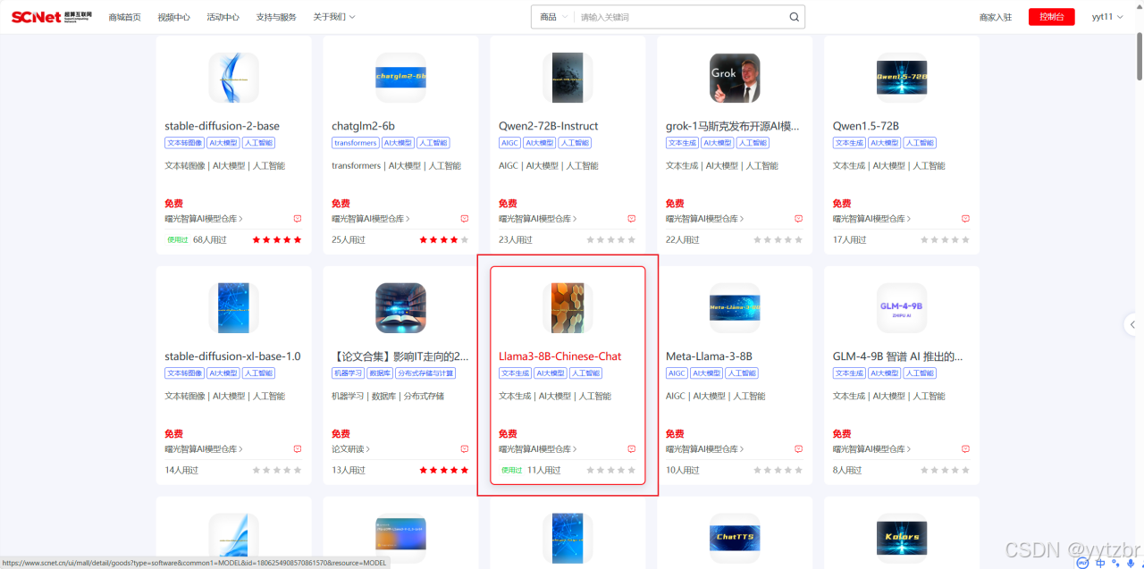
Task: Click 68人用过 text on stable-diffusion-2-base card
Action: pyautogui.click(x=210, y=239)
